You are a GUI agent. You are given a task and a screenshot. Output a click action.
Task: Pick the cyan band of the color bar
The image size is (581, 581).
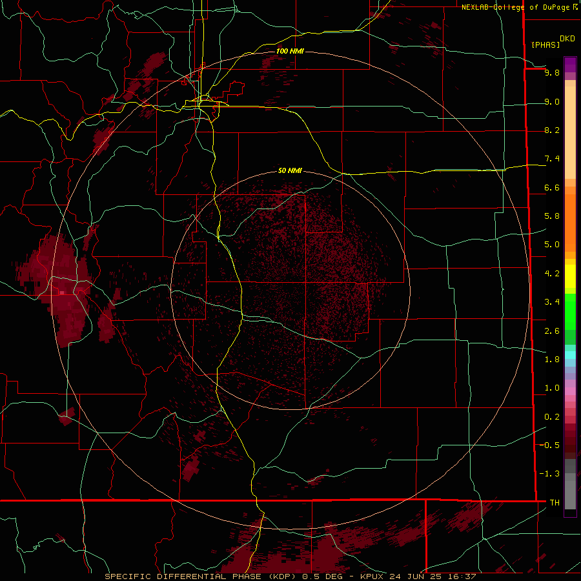tap(570, 355)
